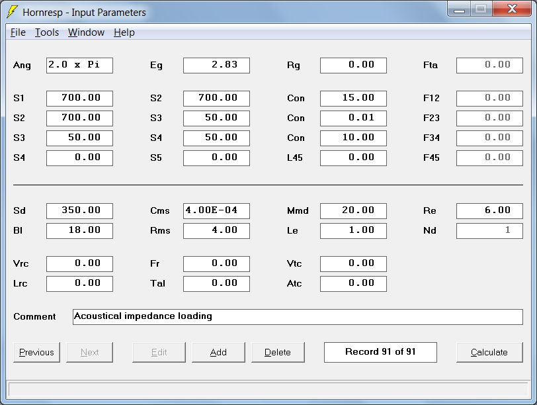Image resolution: width=537 pixels, height=405 pixels.
Task: Click the greyed-out Next button
Action: [x=89, y=352]
